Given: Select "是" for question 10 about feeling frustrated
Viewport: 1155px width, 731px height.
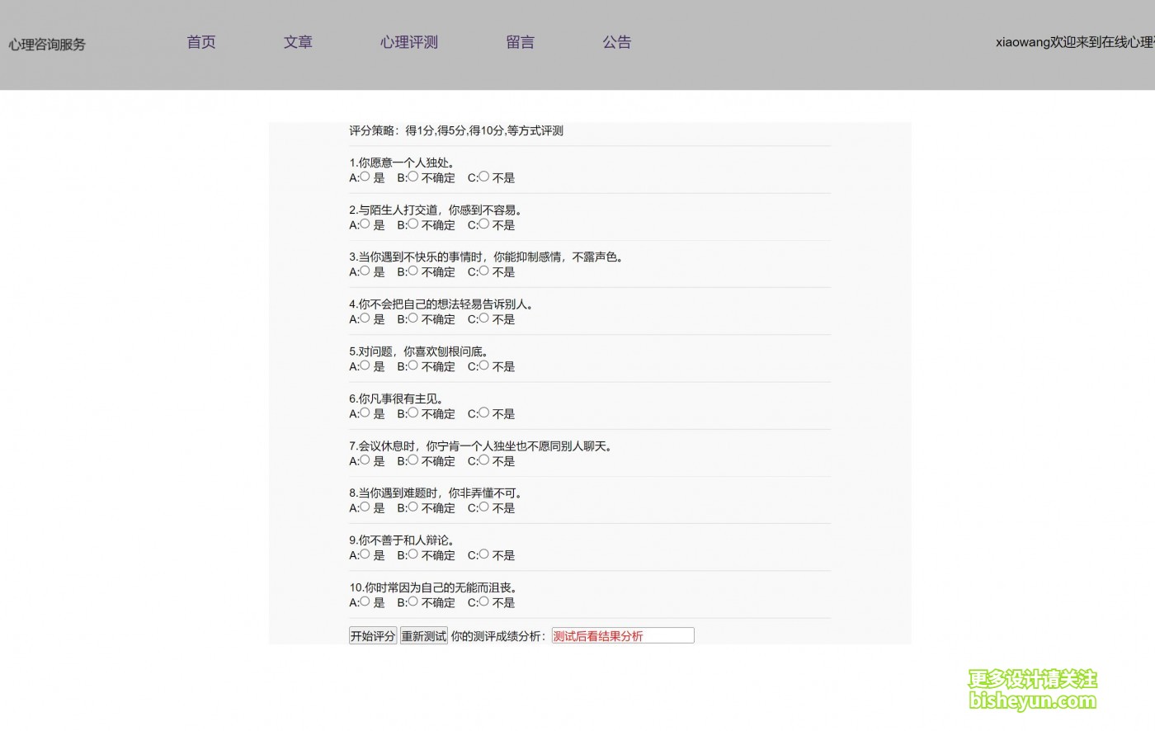Looking at the screenshot, I should click(364, 602).
